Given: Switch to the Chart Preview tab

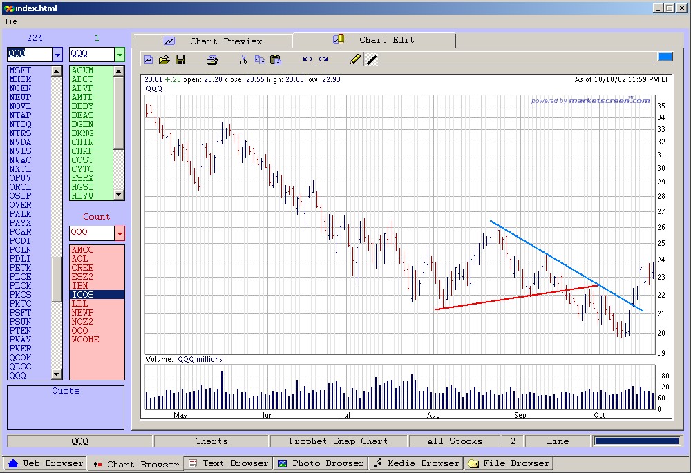Looking at the screenshot, I should point(212,41).
